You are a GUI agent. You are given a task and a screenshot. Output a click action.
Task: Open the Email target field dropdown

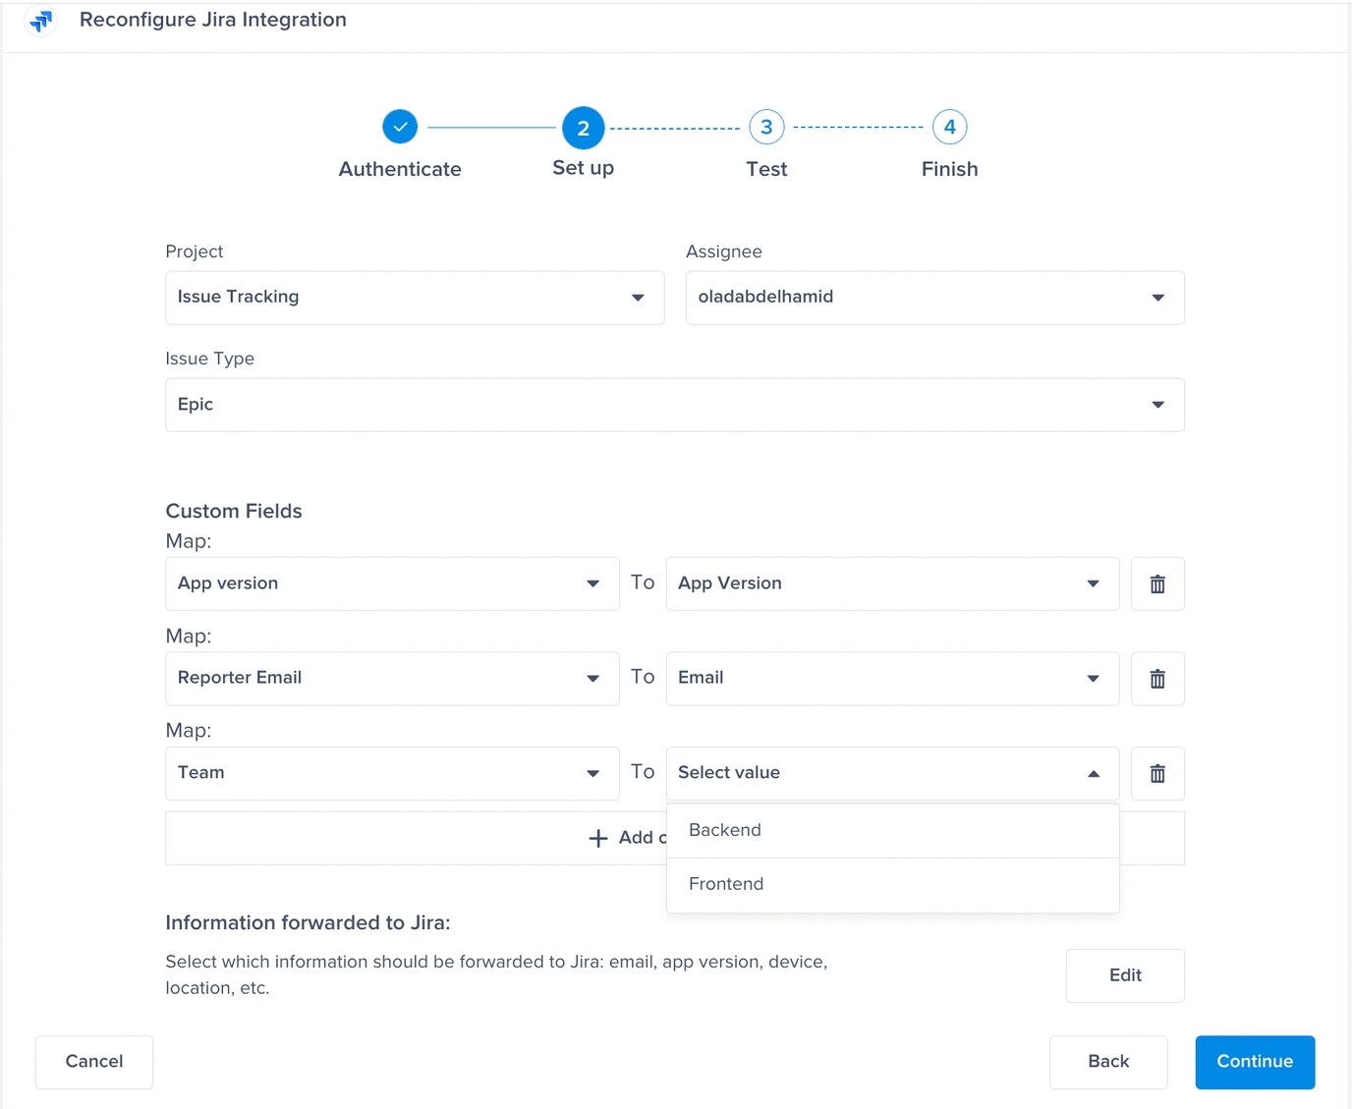[892, 679]
